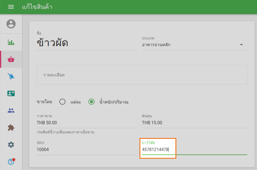Click the ขายโดย label
The image size is (257, 170).
click(x=44, y=102)
